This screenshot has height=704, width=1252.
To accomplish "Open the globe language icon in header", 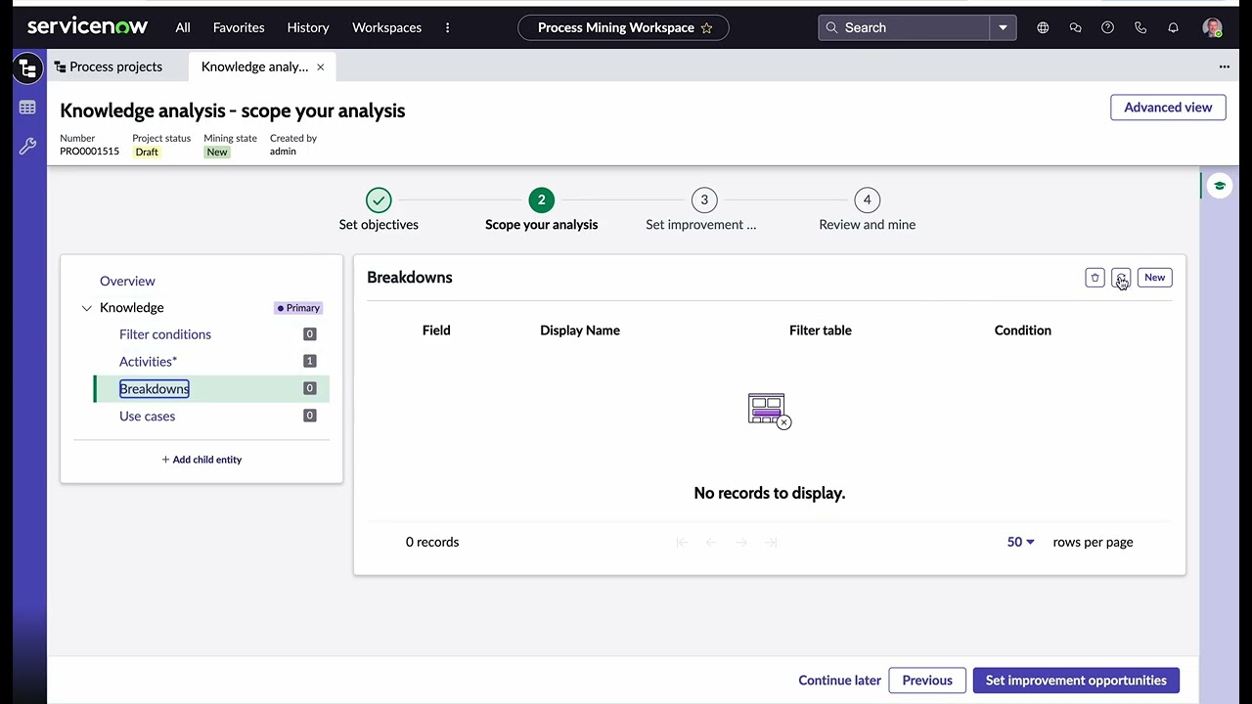I will [1042, 27].
